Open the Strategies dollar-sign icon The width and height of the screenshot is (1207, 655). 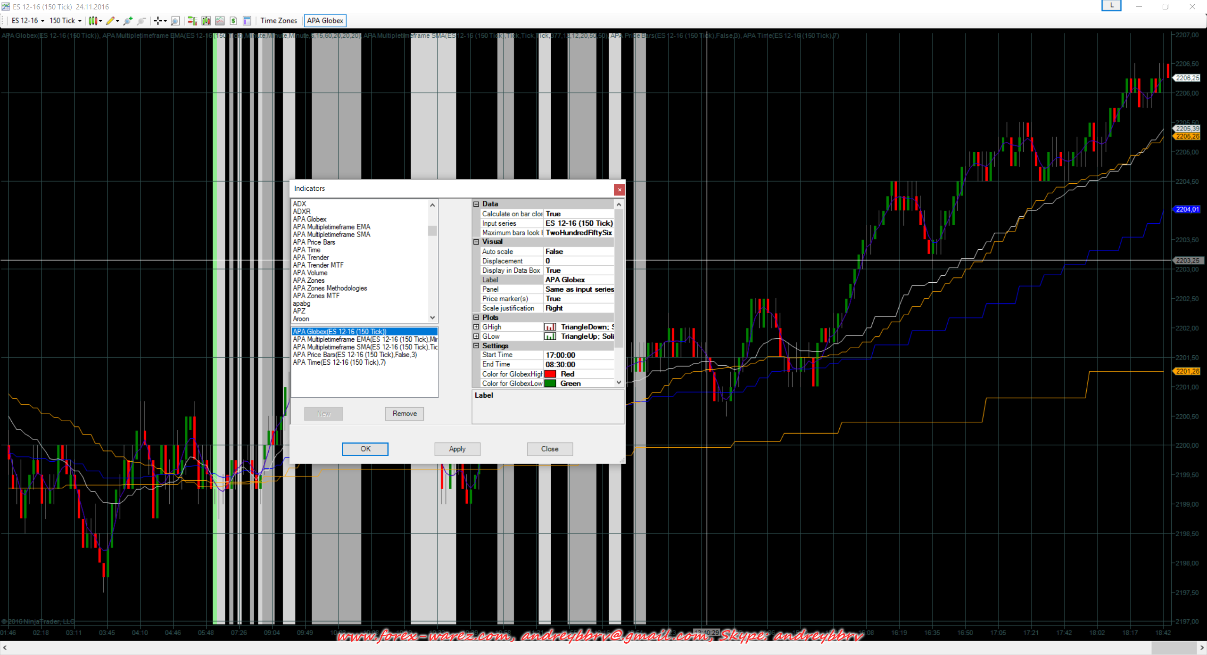[233, 21]
